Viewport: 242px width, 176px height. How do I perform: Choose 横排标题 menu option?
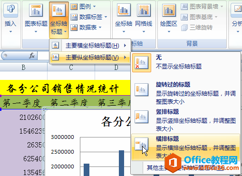tap(186, 147)
